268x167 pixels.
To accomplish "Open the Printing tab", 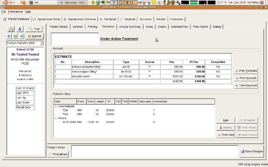I will coord(92,27).
